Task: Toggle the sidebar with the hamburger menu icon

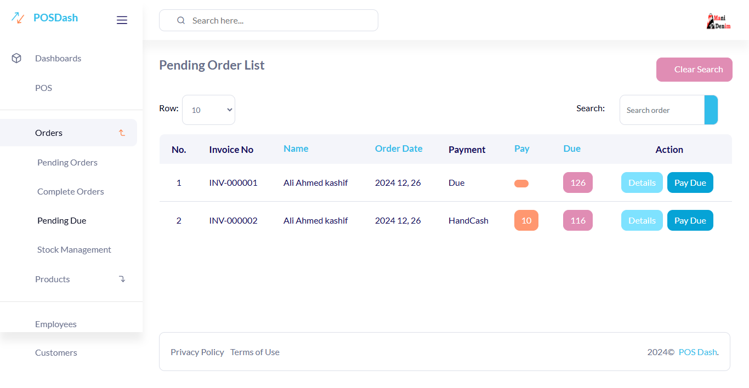Action: coord(122,20)
